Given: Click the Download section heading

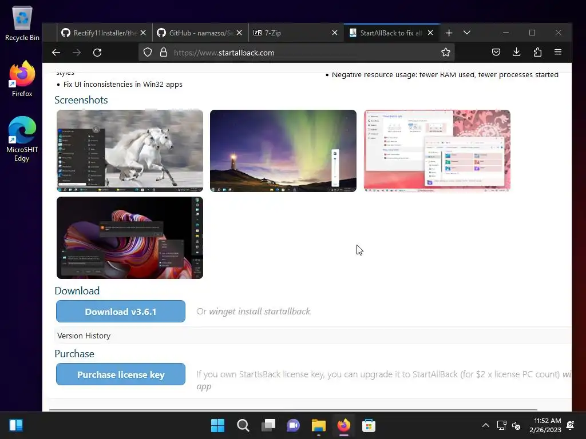Looking at the screenshot, I should point(77,291).
